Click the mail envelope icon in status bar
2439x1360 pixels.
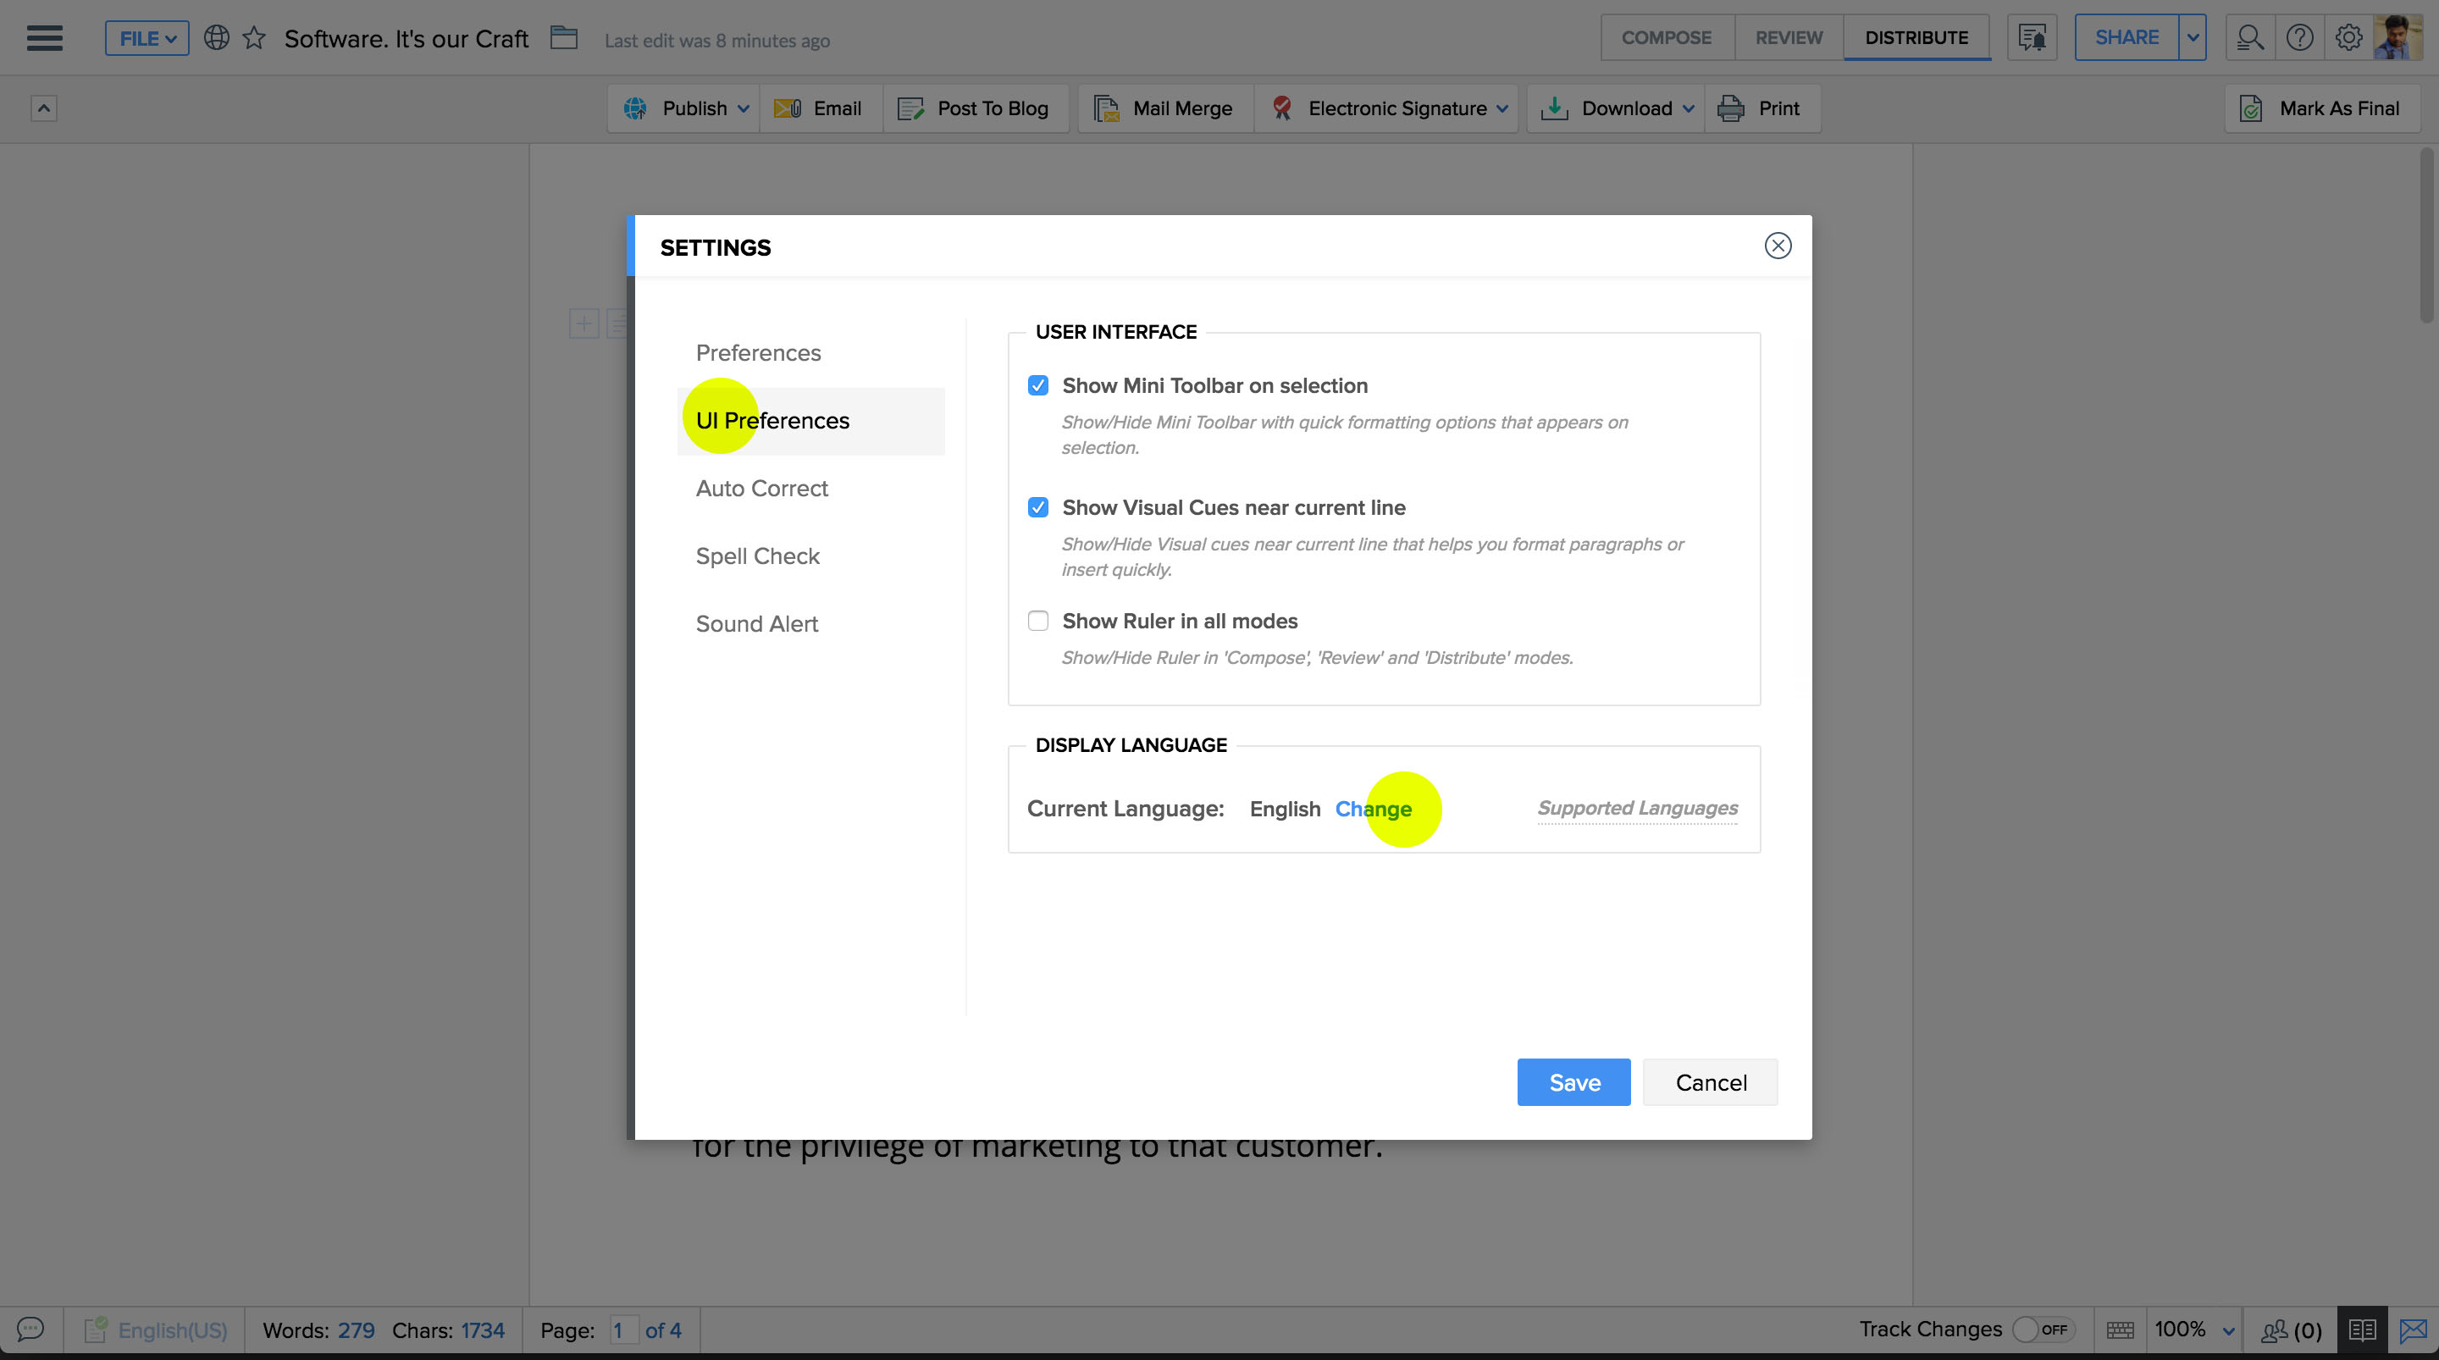(x=2413, y=1330)
